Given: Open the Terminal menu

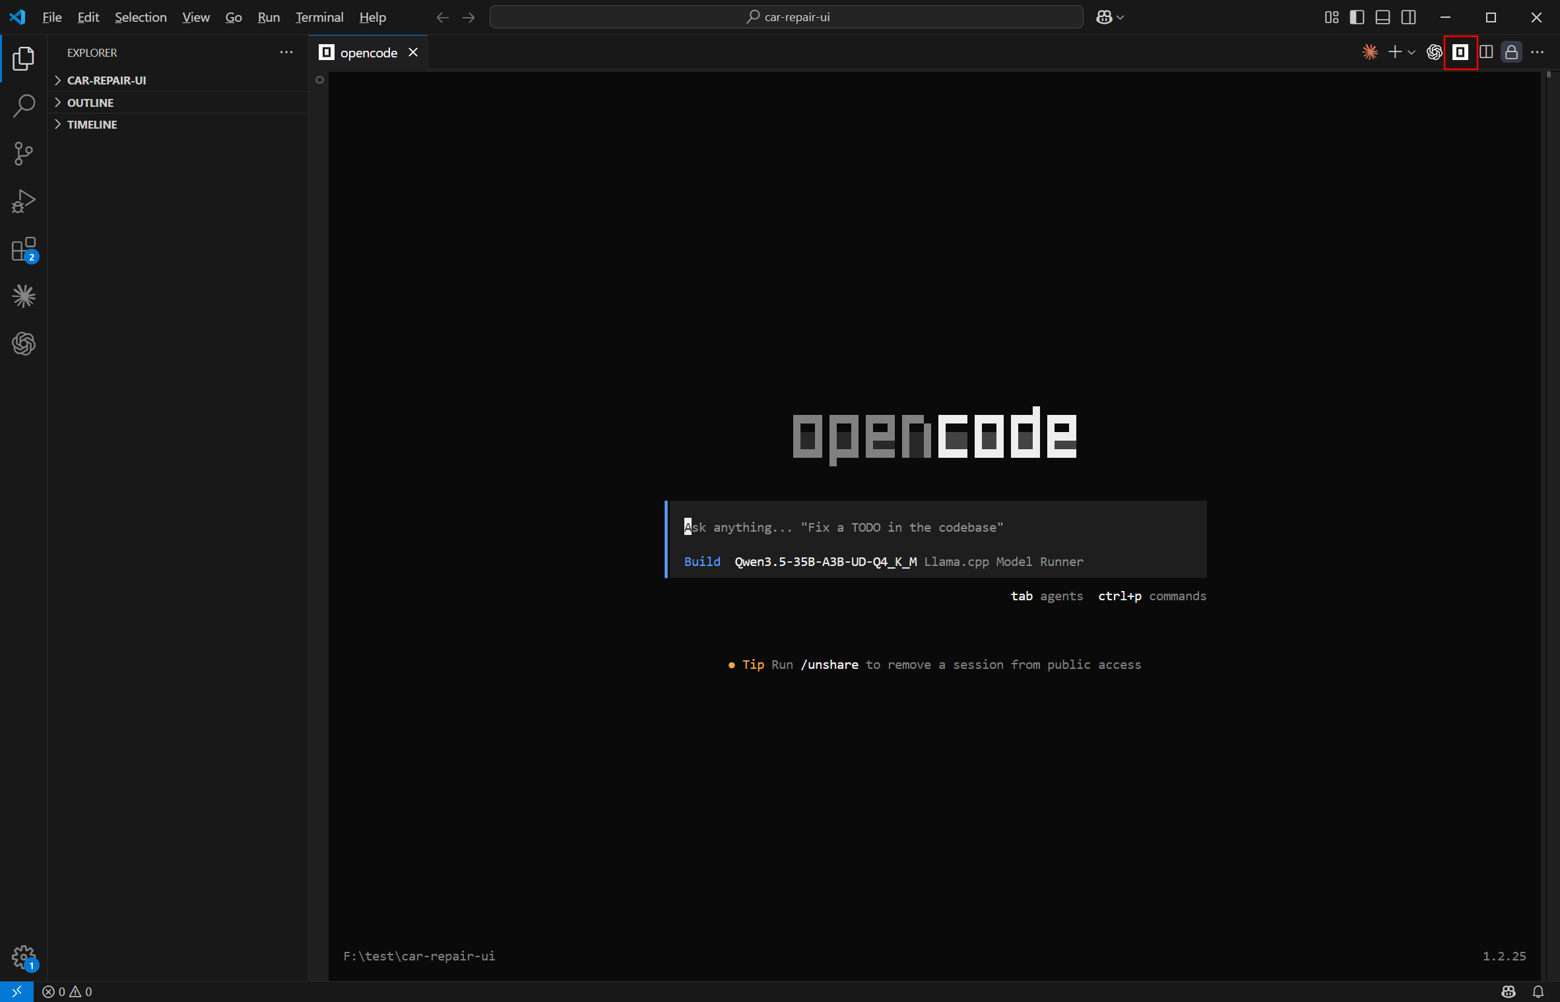Looking at the screenshot, I should tap(319, 17).
